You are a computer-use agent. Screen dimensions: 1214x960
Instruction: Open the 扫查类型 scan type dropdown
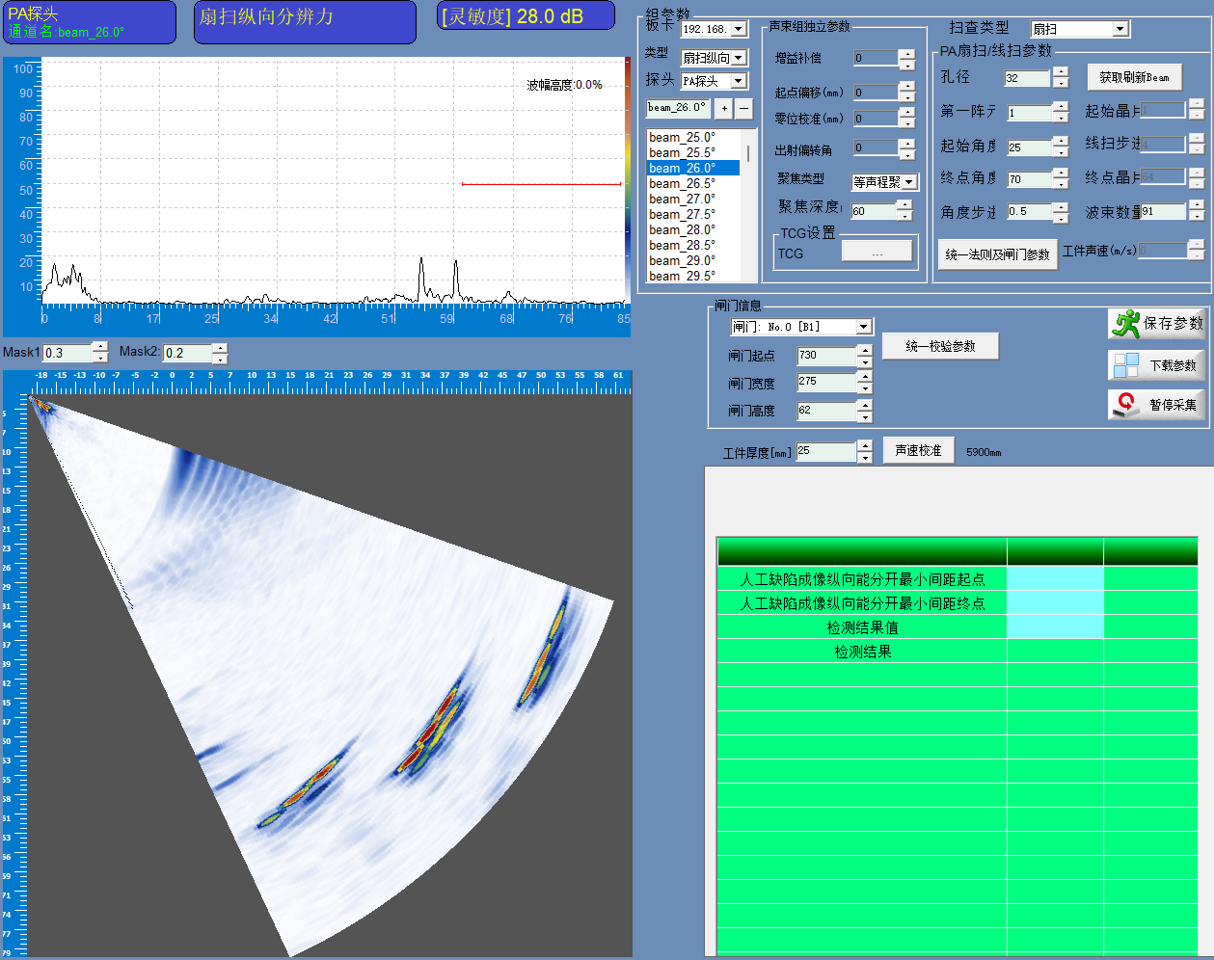pyautogui.click(x=1120, y=29)
